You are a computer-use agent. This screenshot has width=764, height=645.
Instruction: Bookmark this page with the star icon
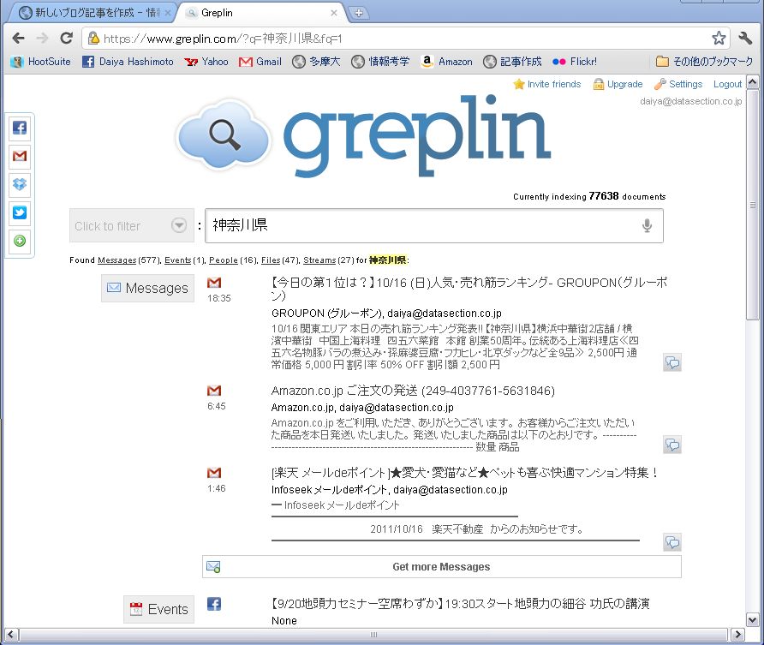[x=719, y=38]
